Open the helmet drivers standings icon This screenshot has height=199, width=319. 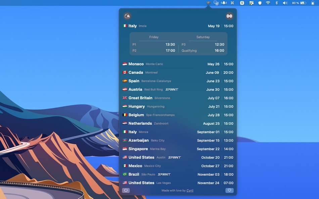pos(127,16)
